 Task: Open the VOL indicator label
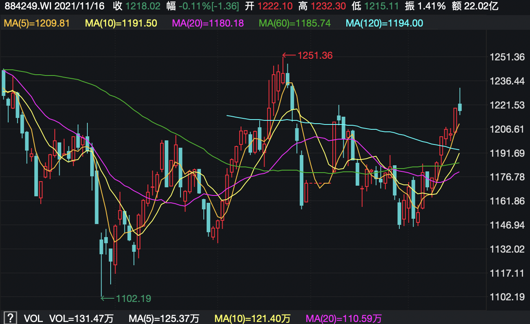click(33, 318)
